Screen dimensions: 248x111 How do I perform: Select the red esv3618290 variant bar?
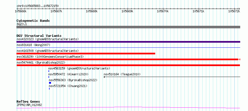[x=128, y=59]
